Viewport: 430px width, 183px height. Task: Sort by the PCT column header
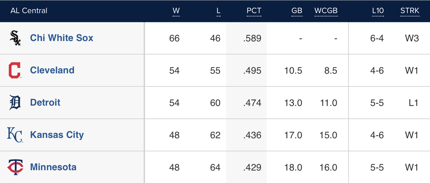click(254, 11)
